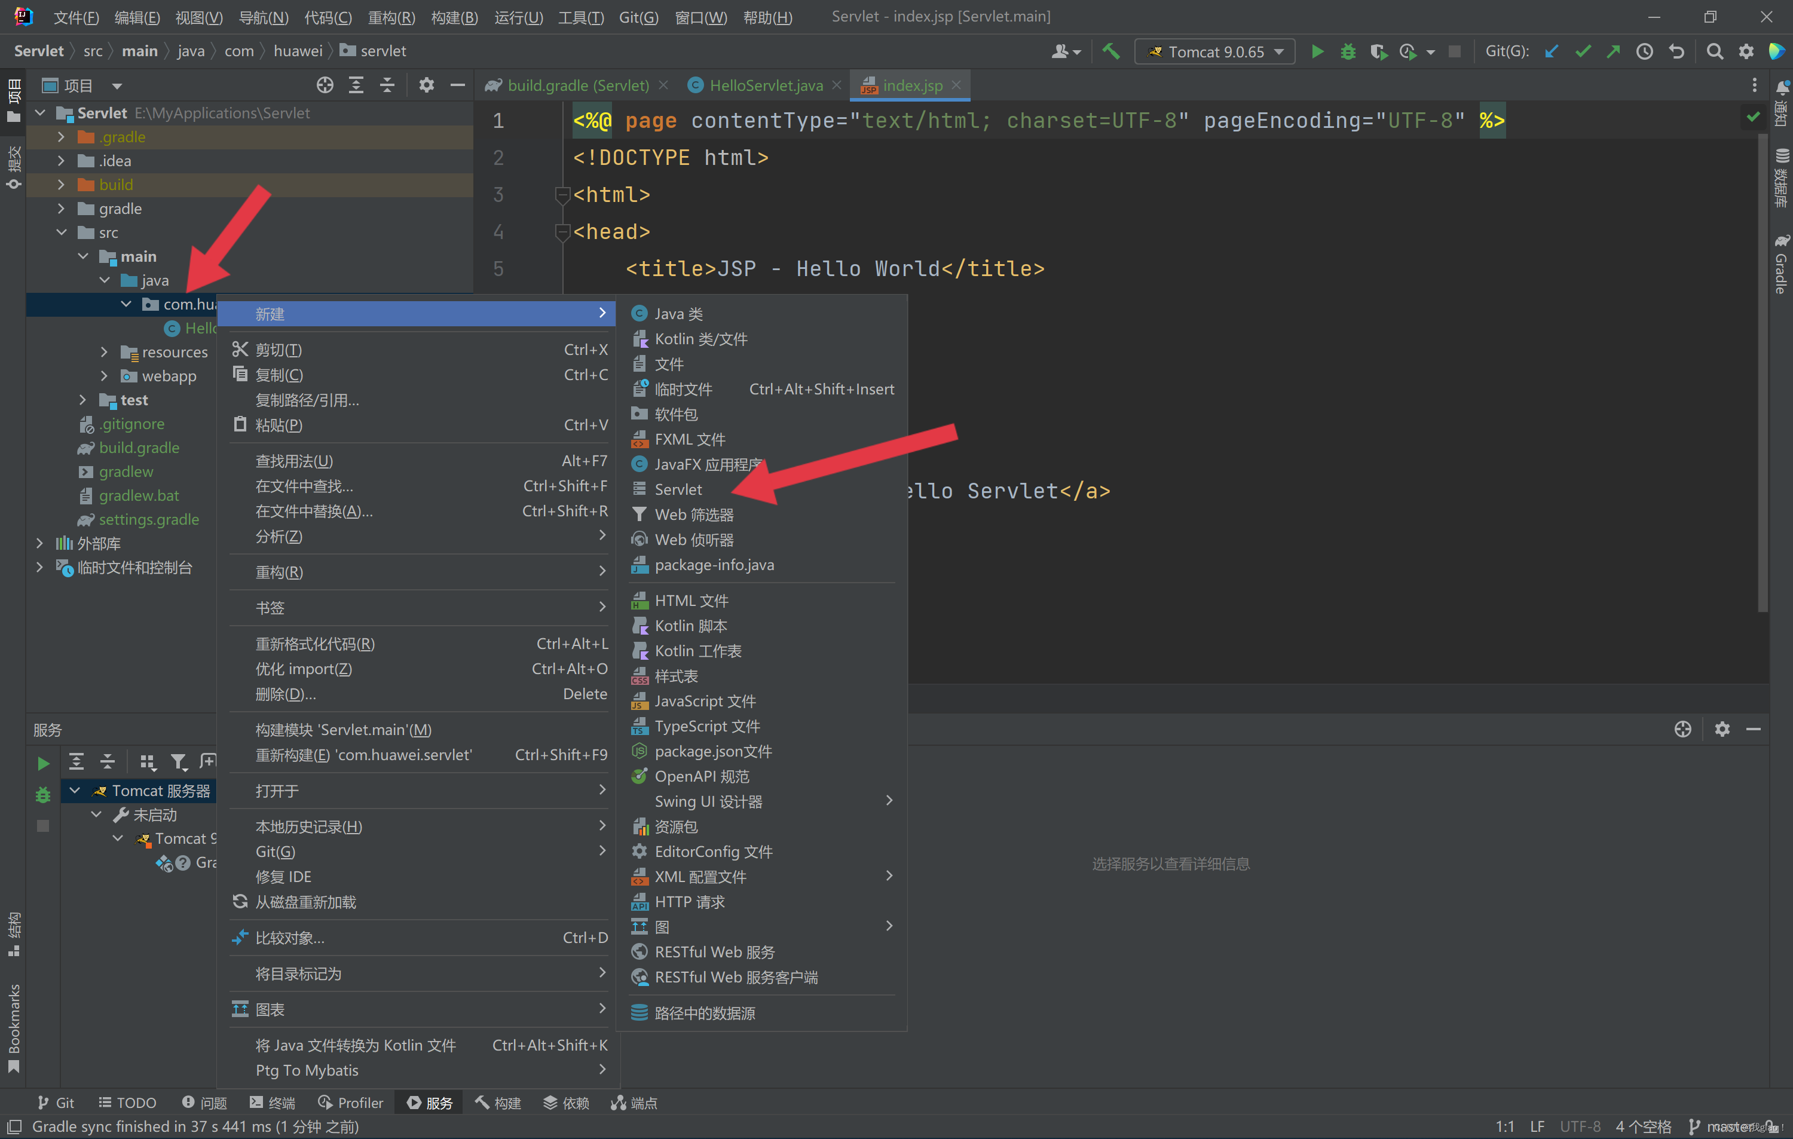Click the UTF-8 encoding in the status bar
The image size is (1793, 1139).
1580,1126
